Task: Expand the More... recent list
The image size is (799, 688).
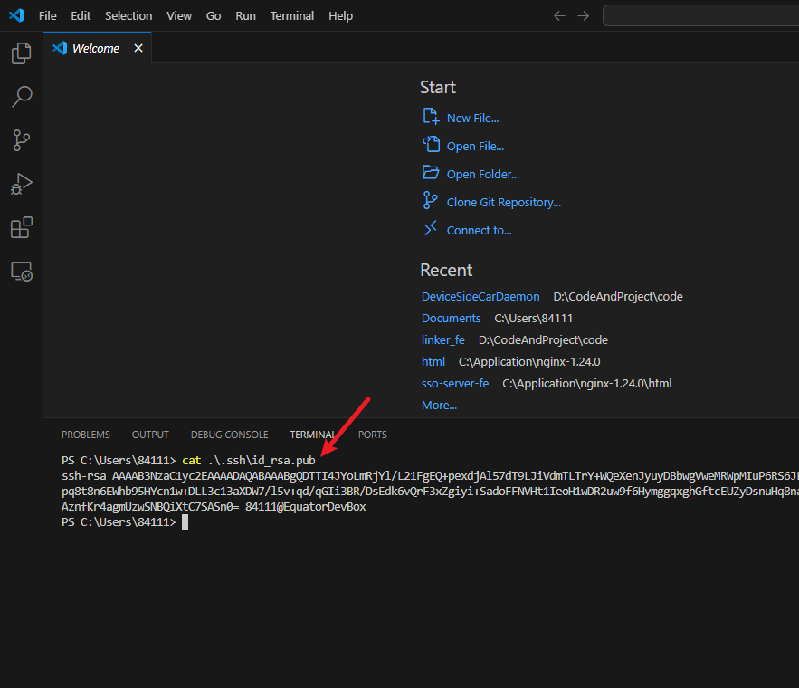Action: [439, 405]
